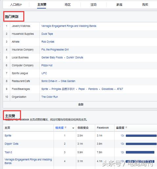Click the 主页 column header
This screenshot has height=169, width=157.
click(7, 128)
